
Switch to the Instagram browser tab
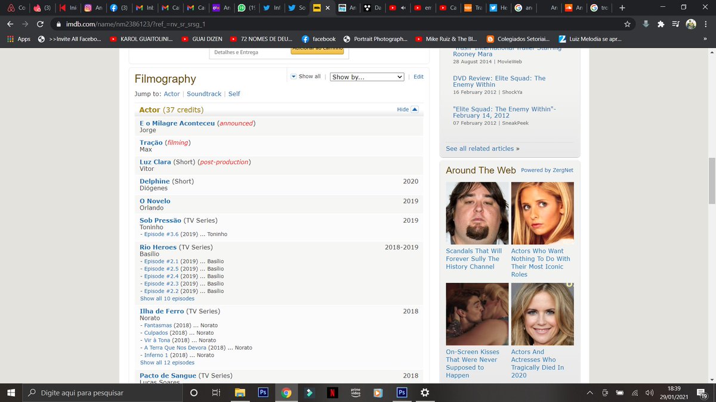(94, 8)
